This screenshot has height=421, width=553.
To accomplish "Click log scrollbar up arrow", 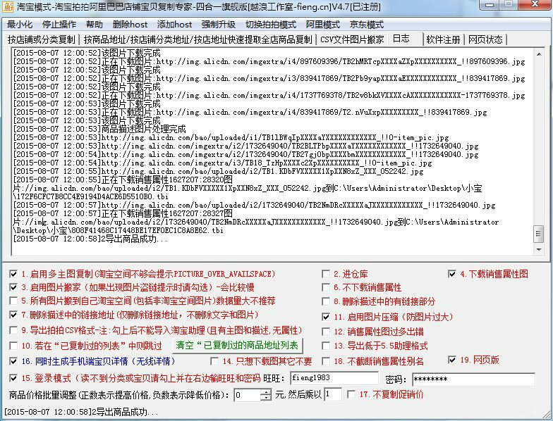I will pos(539,54).
